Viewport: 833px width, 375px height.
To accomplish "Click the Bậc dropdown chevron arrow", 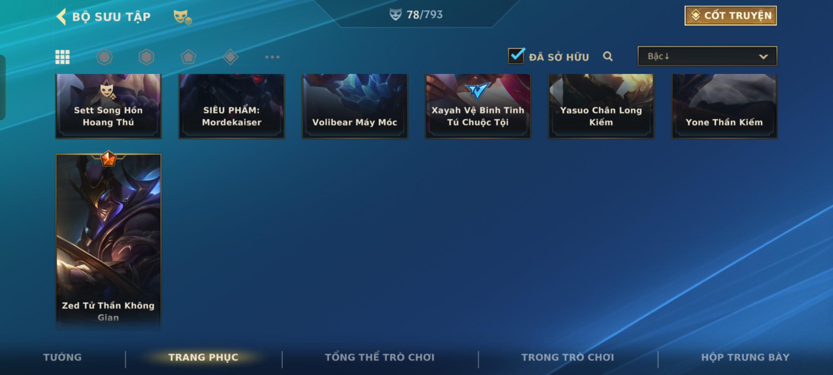I will click(763, 57).
